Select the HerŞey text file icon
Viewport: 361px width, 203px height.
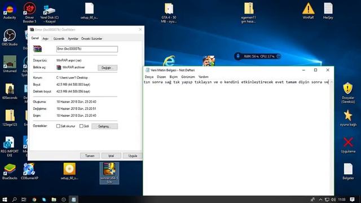click(x=328, y=11)
